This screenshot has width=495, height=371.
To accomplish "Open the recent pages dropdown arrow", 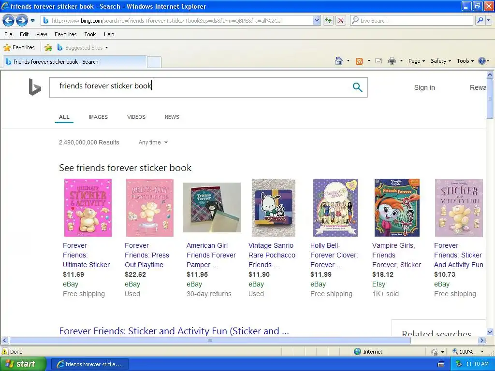I will coord(32,21).
